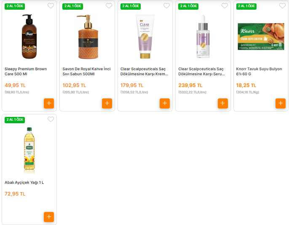Favorite the Abalı Ayçiçek Yağı product
Image resolution: width=289 pixels, height=225 pixels.
click(51, 119)
